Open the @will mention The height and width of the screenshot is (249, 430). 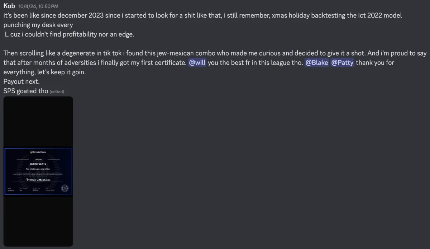(x=197, y=63)
